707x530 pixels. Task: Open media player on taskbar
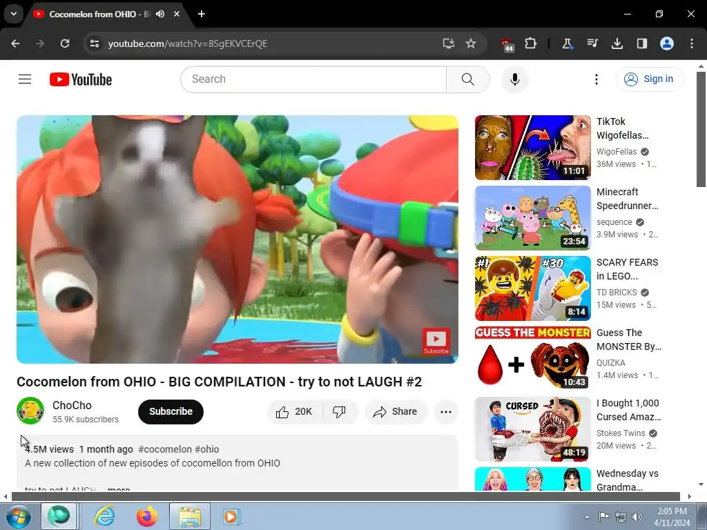(232, 516)
